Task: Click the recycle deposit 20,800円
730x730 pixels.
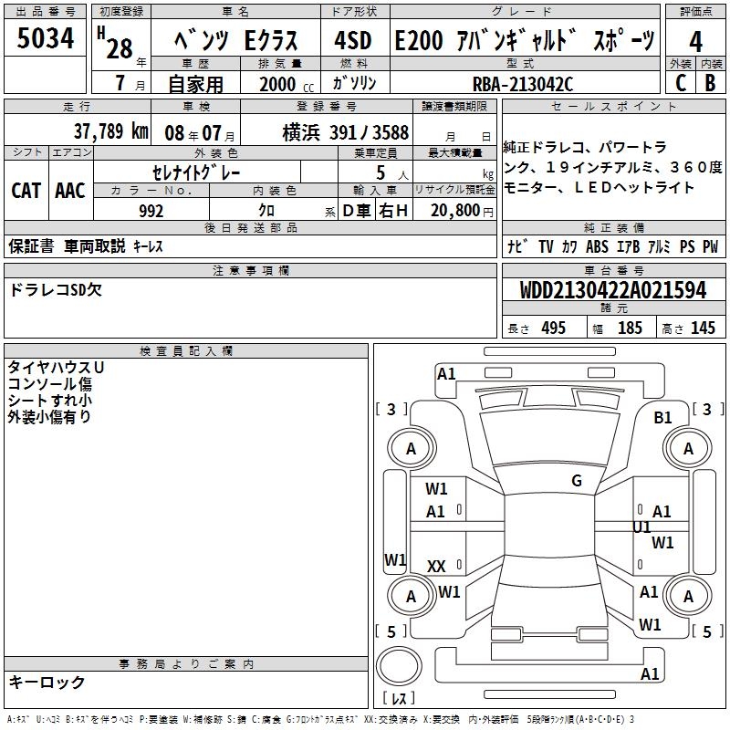Action: click(x=462, y=211)
